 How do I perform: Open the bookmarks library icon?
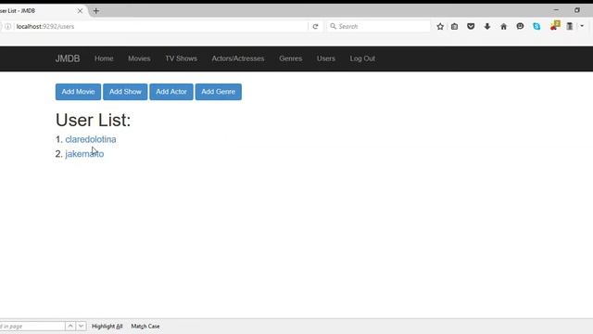click(454, 27)
